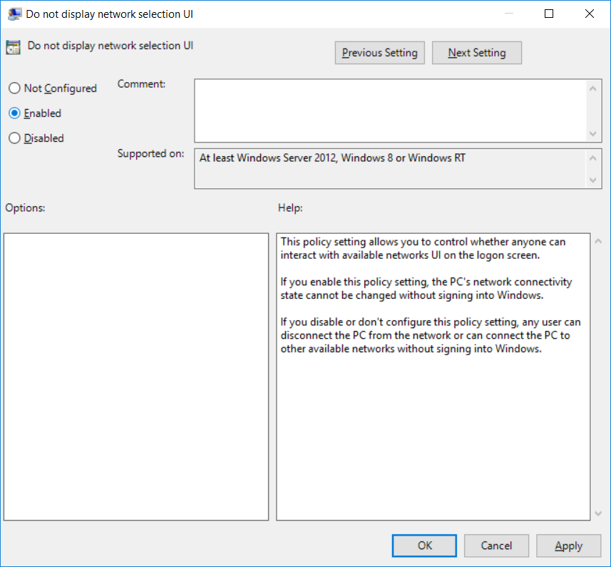Go to the Previous Setting

[380, 53]
